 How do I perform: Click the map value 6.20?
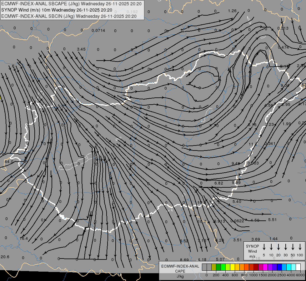219,240
